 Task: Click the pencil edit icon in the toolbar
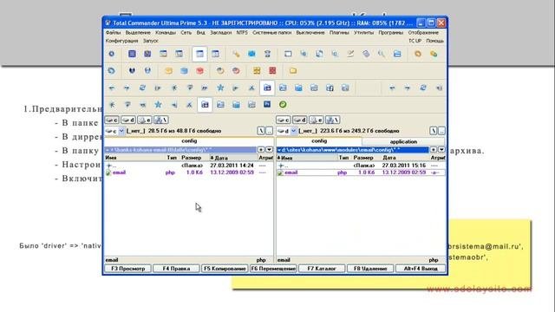[x=350, y=54]
